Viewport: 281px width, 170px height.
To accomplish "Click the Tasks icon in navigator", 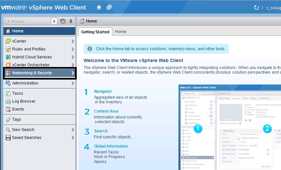I will coord(8,93).
